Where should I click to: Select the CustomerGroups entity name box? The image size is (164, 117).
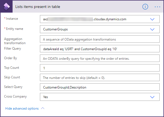point(100,29)
